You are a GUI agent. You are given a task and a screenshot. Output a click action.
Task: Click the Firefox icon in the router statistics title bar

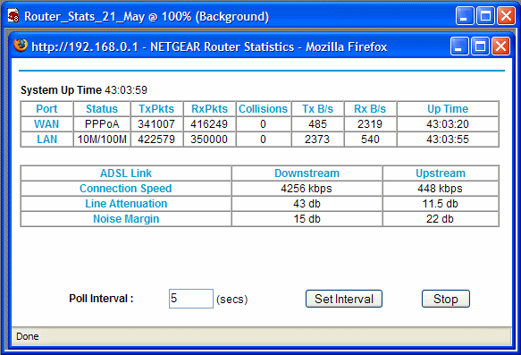pyautogui.click(x=21, y=46)
